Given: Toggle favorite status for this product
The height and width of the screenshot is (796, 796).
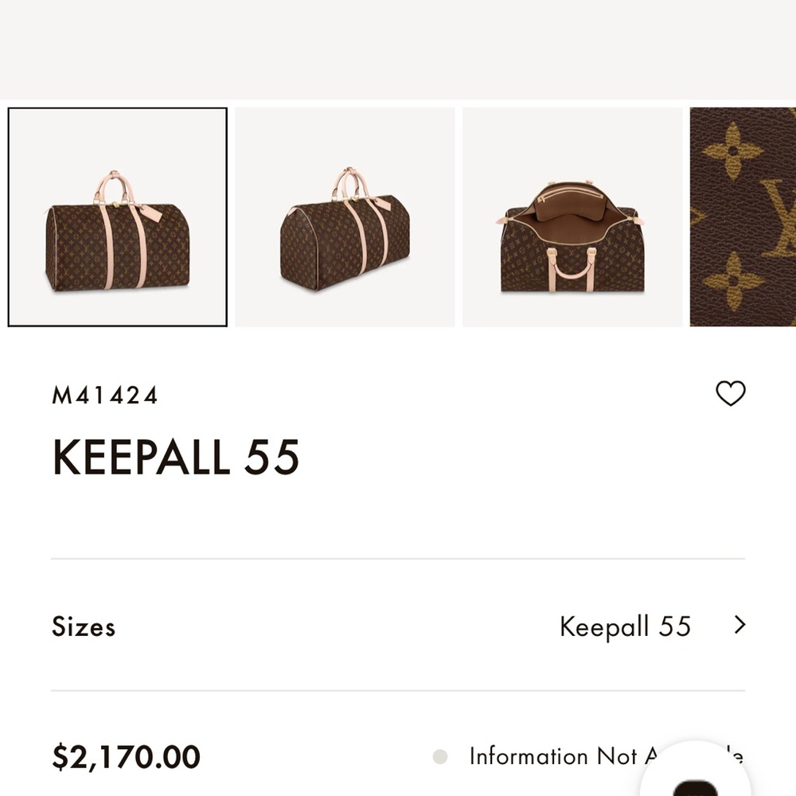Looking at the screenshot, I should [x=731, y=393].
